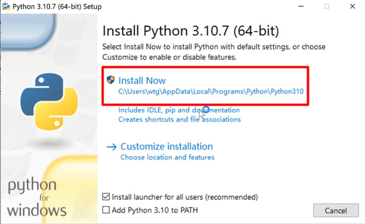The image size is (365, 224).
Task: Click the 'Install launcher for all users' label
Action: [x=185, y=197]
